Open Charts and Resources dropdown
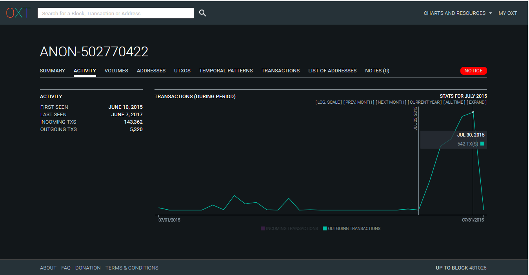Viewport: 529px width, 275px height. point(458,13)
